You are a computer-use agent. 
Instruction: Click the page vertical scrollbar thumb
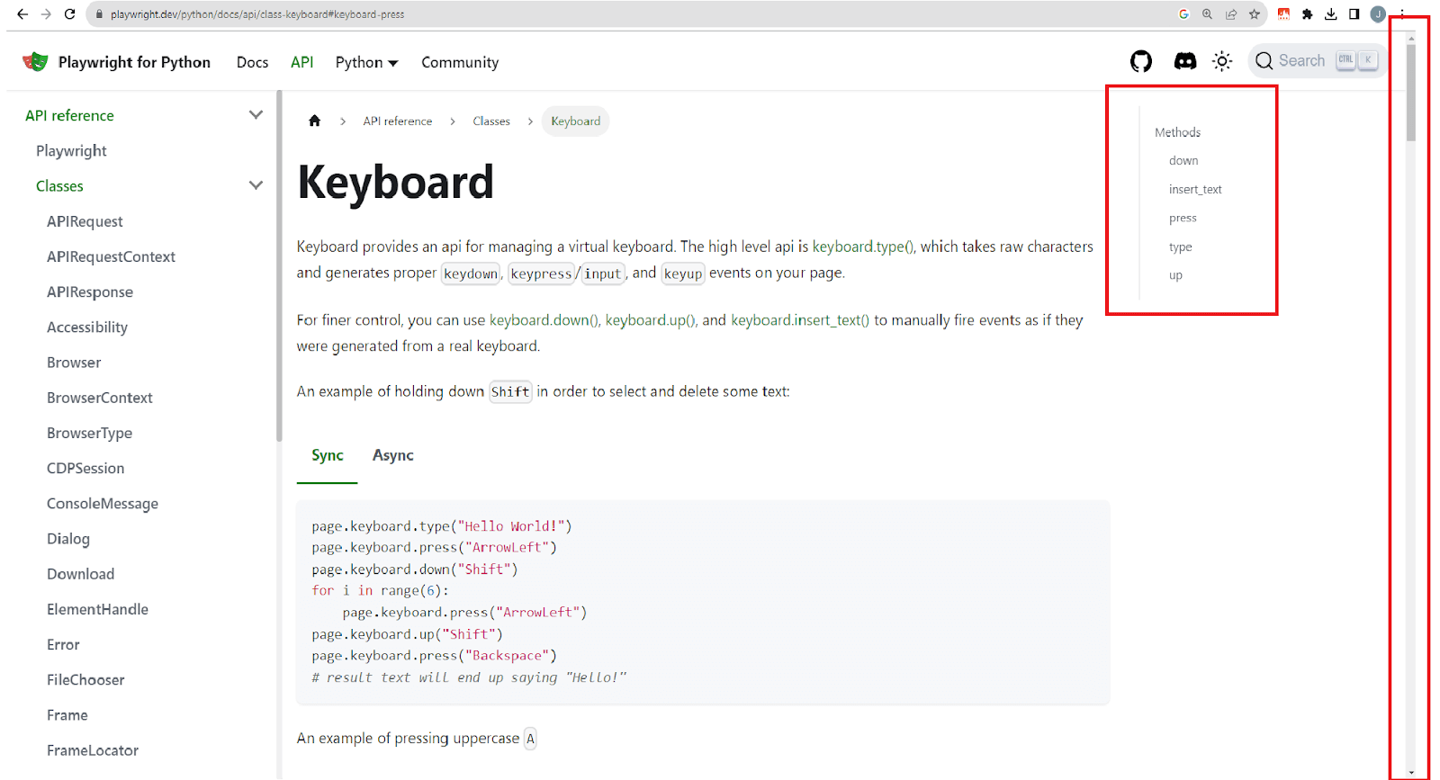pos(1411,92)
